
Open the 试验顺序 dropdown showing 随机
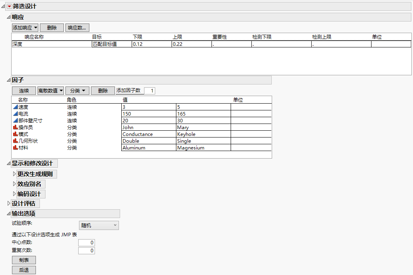coord(98,225)
